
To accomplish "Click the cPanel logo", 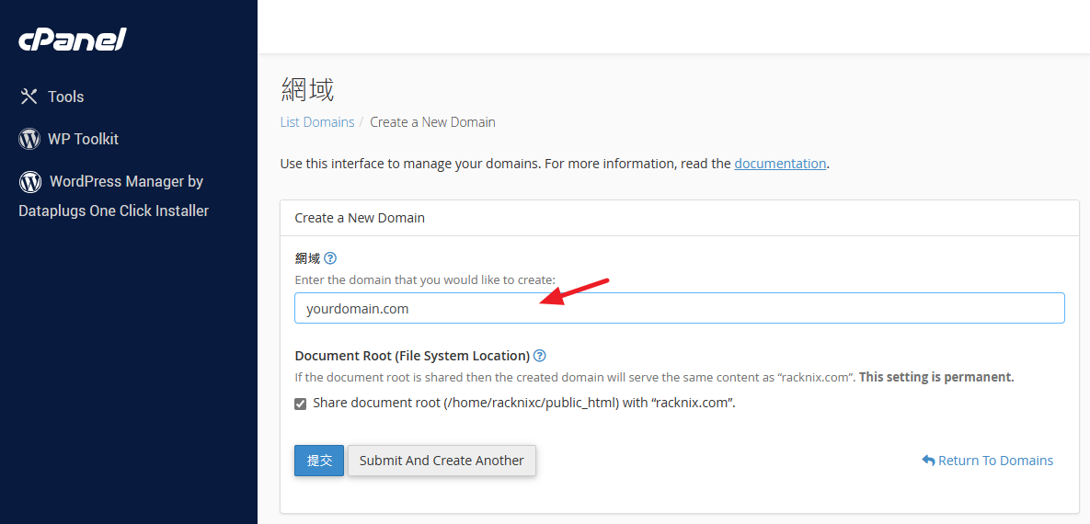I will point(73,40).
